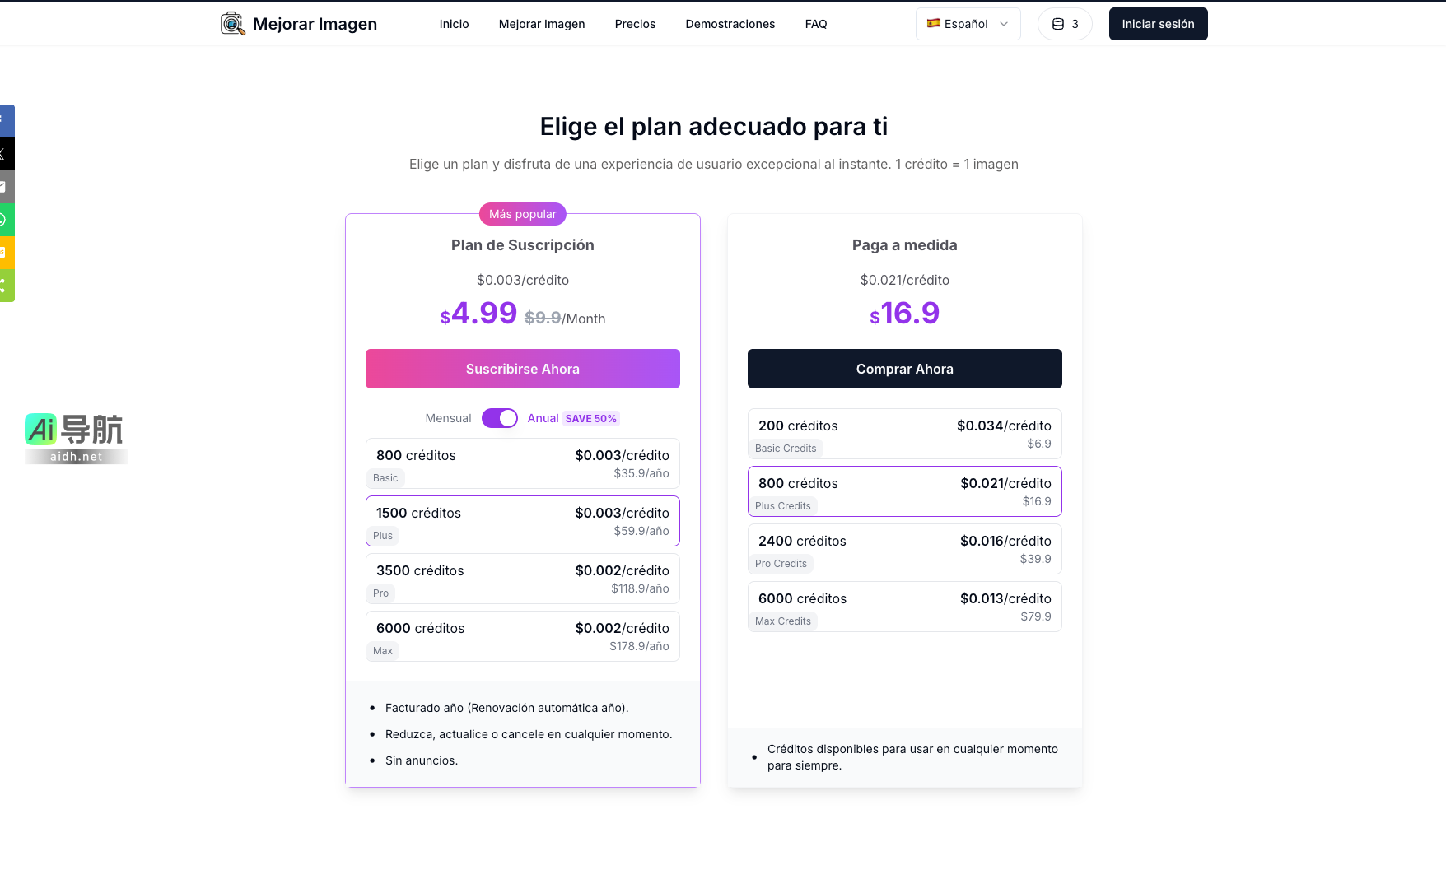Share via the green WhatsApp icon
The height and width of the screenshot is (879, 1446).
point(6,220)
